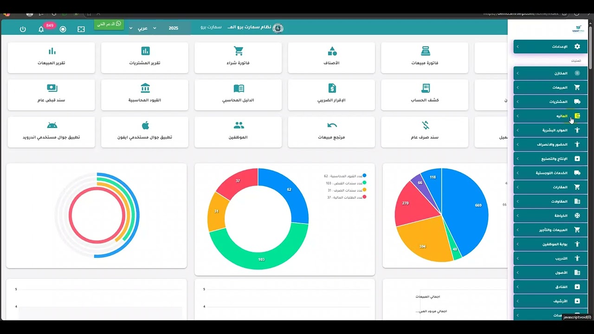Open the الموظفين people shortcut
The image size is (594, 334).
238,132
